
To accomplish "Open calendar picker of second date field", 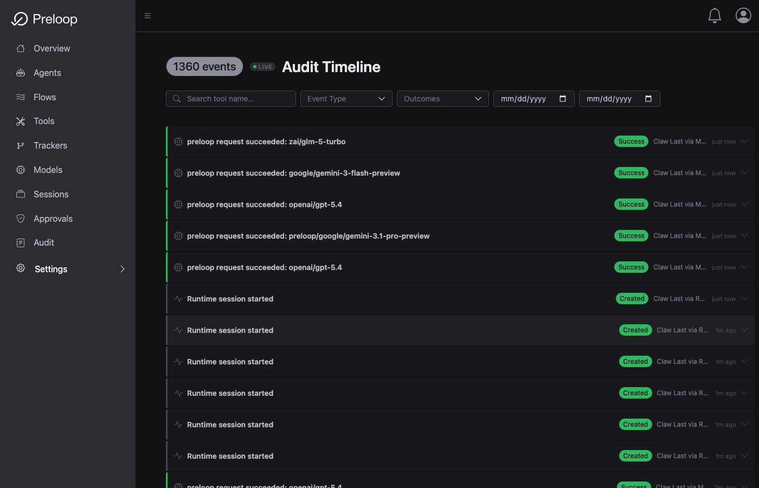I will click(x=648, y=99).
